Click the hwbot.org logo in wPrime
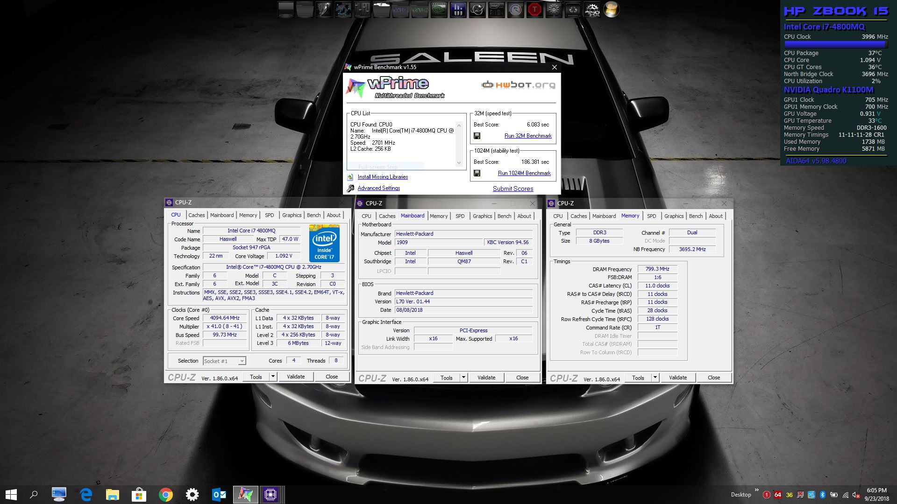The width and height of the screenshot is (897, 504). point(519,84)
